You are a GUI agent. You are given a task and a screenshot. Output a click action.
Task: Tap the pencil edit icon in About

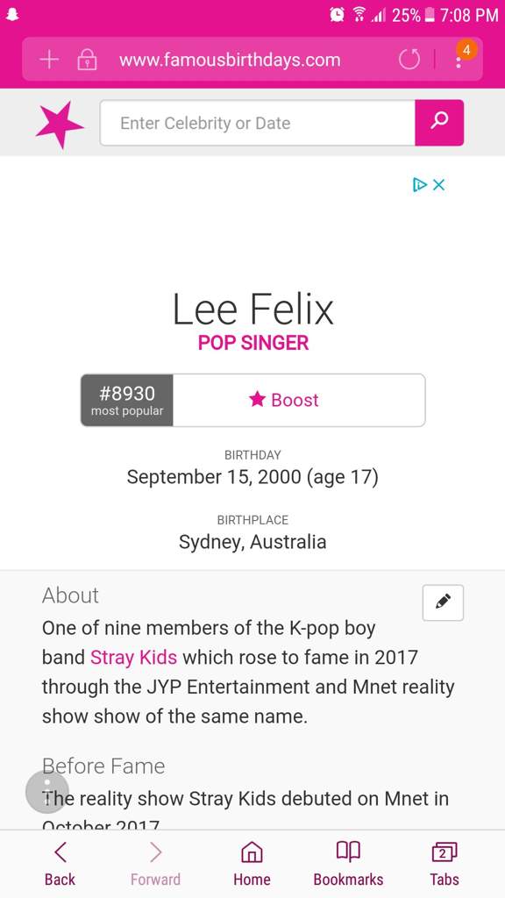tap(443, 602)
